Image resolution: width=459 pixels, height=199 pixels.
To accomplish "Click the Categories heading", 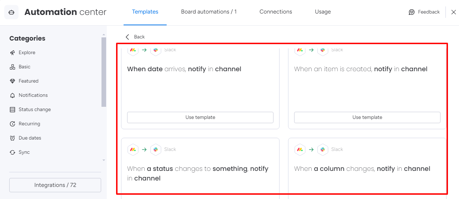I will (x=27, y=38).
